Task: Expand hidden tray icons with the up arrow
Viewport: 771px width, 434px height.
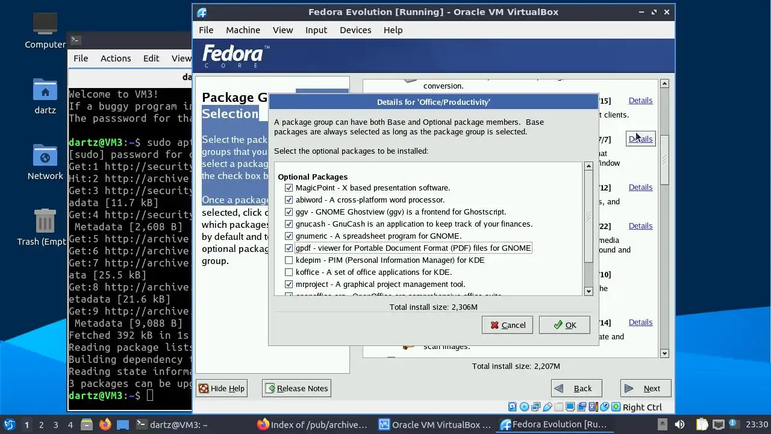Action: coord(662,424)
